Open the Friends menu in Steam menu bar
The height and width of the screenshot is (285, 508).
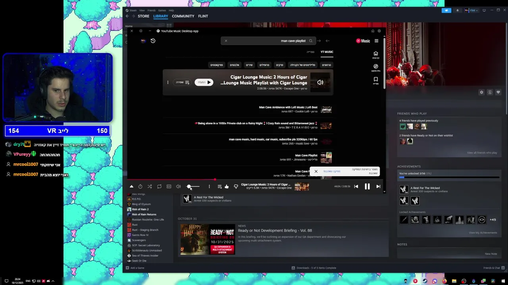click(152, 10)
